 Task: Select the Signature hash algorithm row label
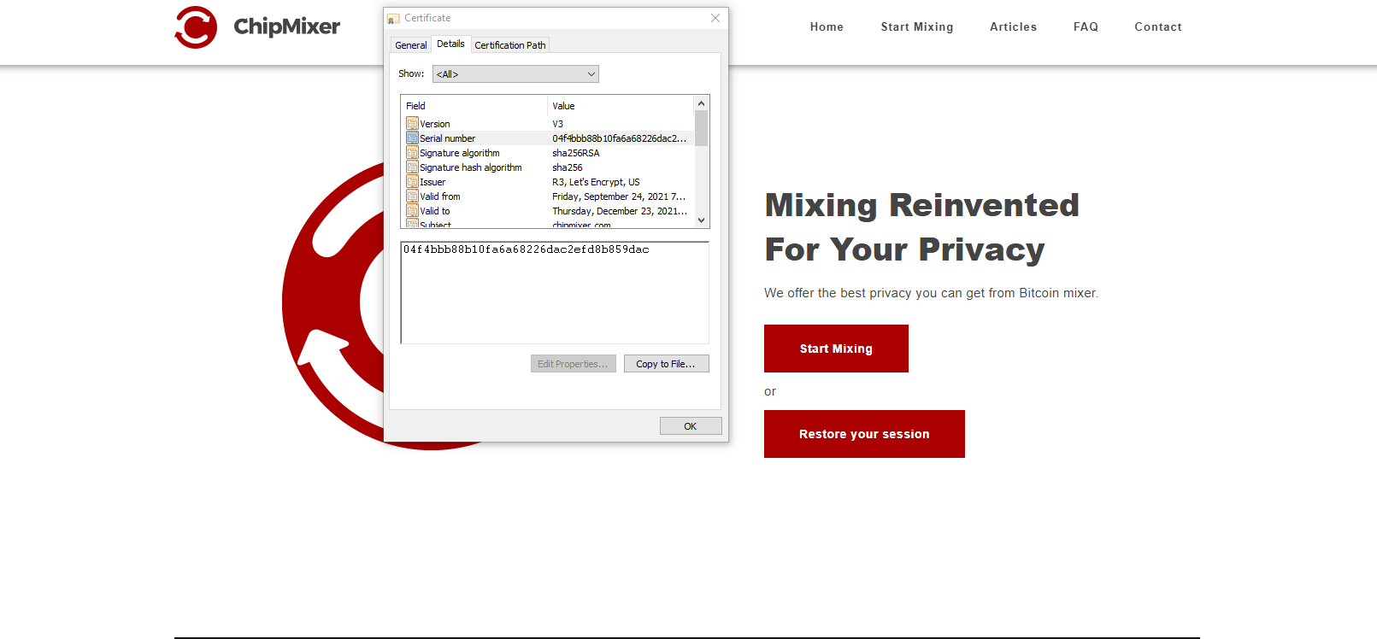pos(471,167)
